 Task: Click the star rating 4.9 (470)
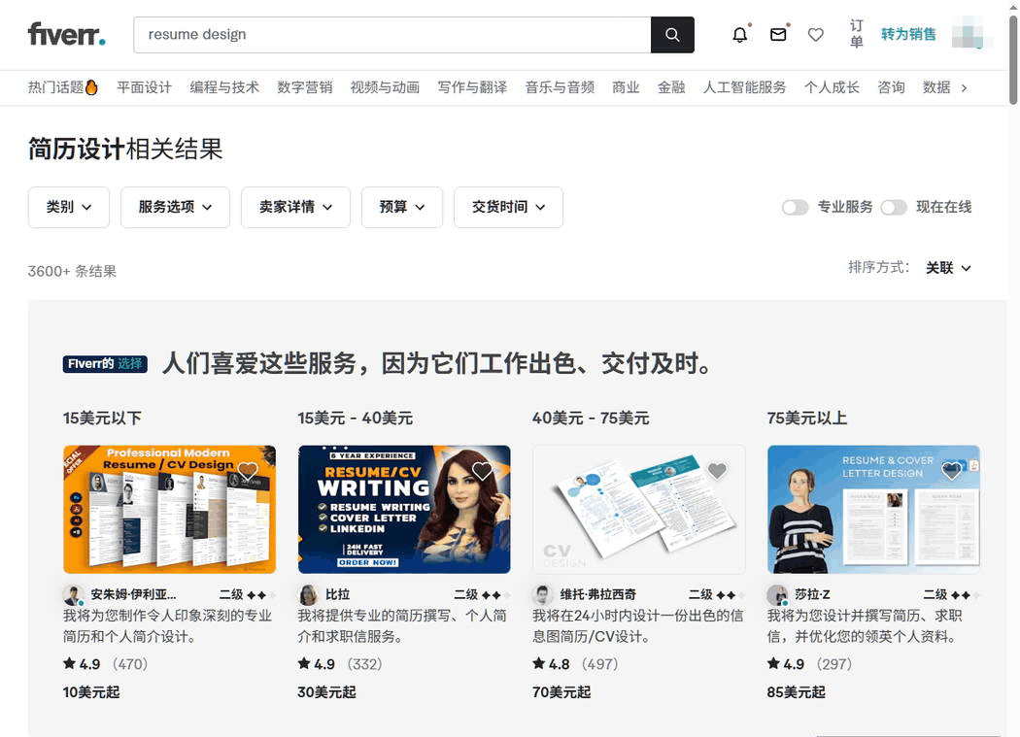pos(105,664)
